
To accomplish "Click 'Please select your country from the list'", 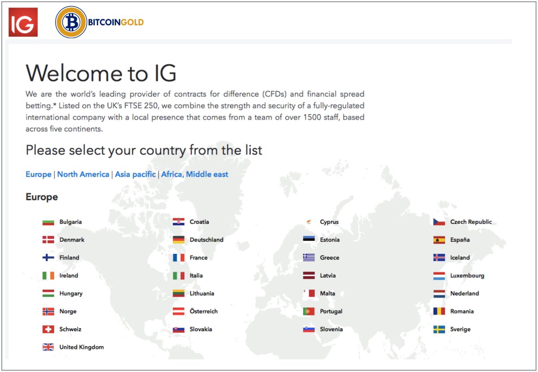I will [x=144, y=150].
